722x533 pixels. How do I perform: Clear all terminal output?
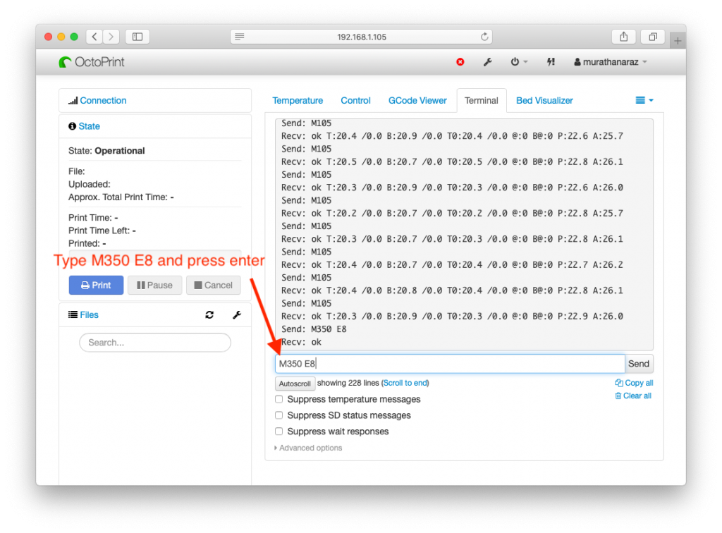634,396
